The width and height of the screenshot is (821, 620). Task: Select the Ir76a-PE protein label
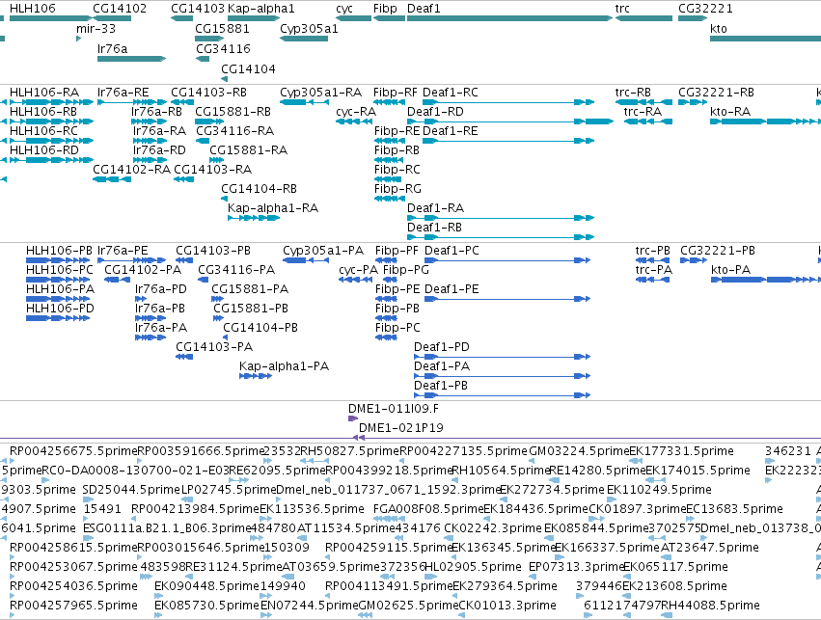click(123, 251)
